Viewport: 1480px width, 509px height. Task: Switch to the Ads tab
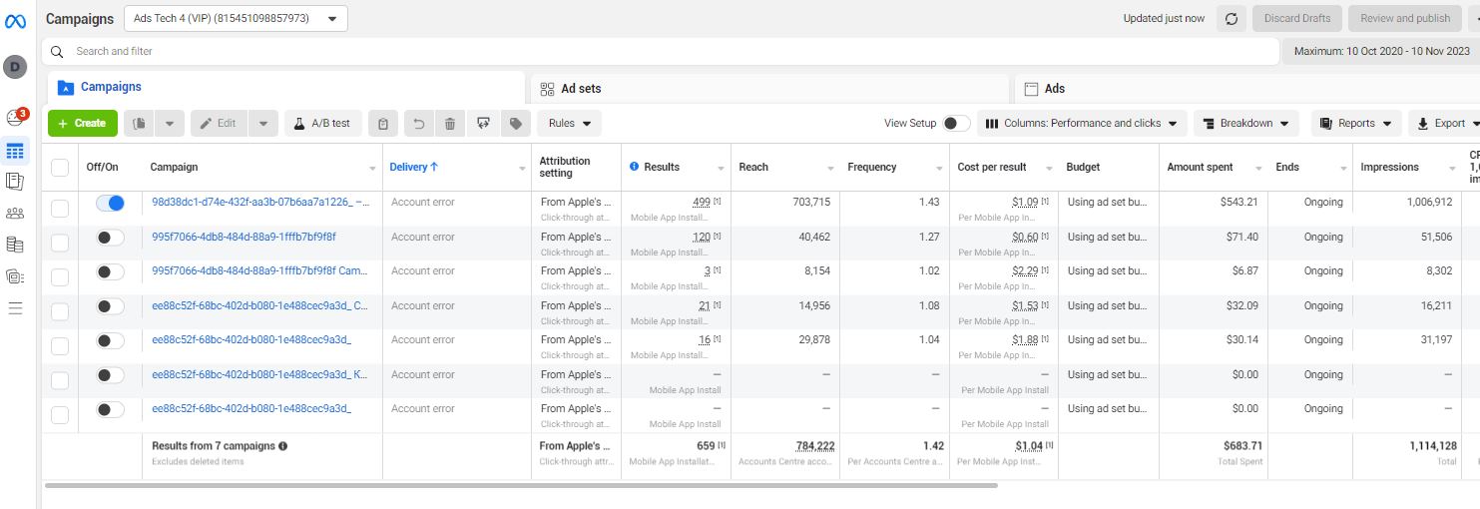coord(1247,89)
